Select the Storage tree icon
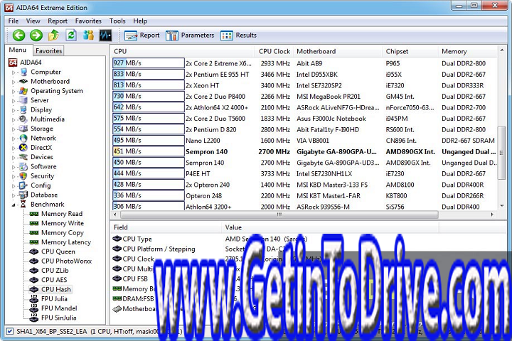Image resolution: width=512 pixels, height=341 pixels. click(23, 129)
